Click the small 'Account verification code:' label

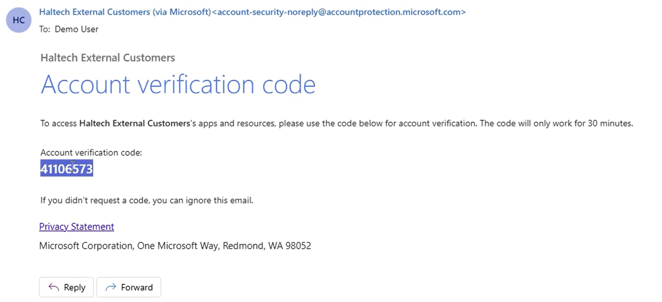91,153
